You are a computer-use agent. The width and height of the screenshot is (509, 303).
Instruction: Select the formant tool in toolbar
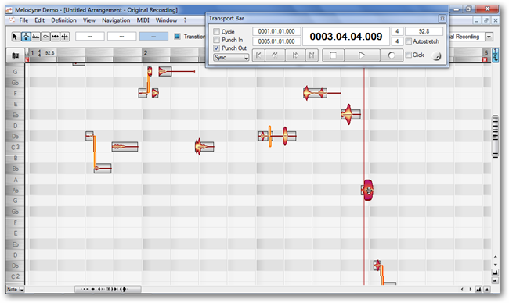(36, 37)
